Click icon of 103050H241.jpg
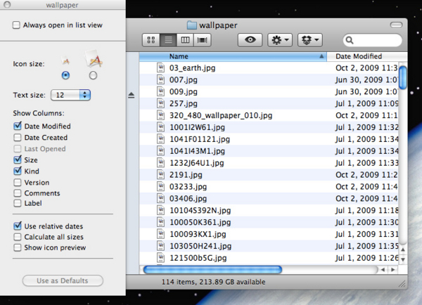 [x=160, y=246]
